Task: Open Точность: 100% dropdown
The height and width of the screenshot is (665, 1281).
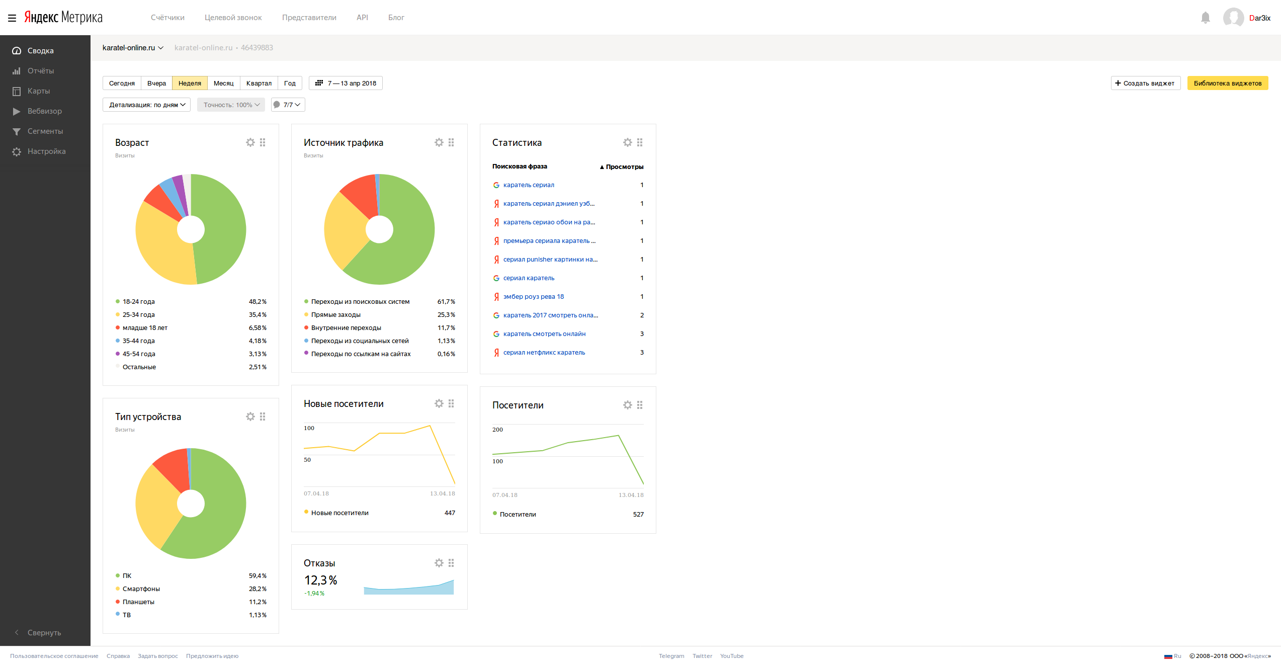Action: pos(231,105)
